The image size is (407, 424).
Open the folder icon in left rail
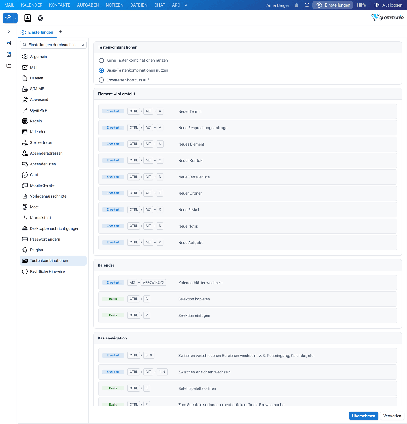click(x=9, y=66)
